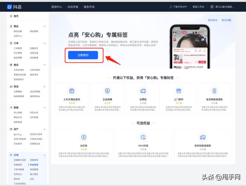Screen dimensions: 246x186
Task: Open 客服工作台 in the header
Action: [x=198, y=7]
